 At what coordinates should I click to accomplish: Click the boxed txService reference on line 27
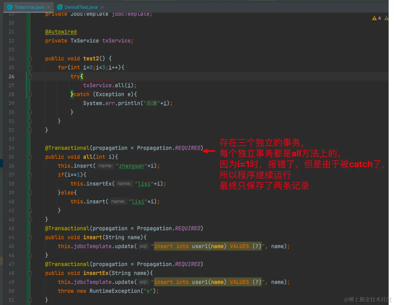pos(97,86)
